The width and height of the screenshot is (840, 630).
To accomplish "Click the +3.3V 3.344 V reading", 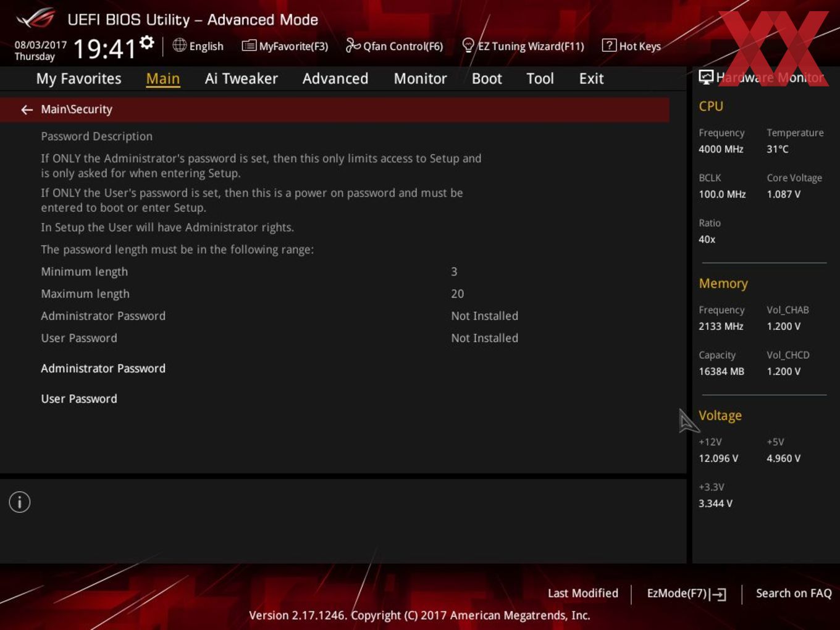I will point(715,504).
